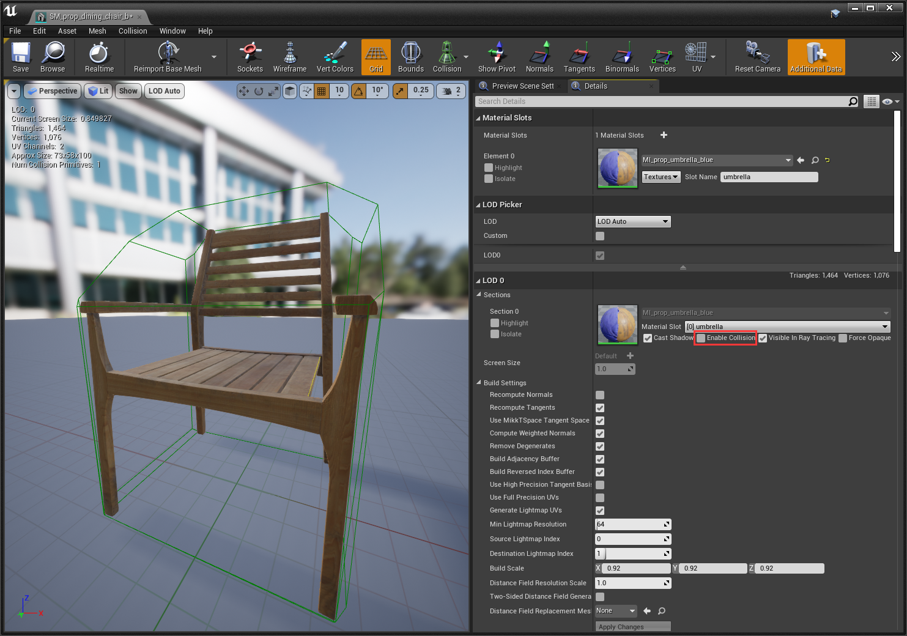Viewport: 907px width, 636px height.
Task: Click the Apply Changes button
Action: coord(632,627)
